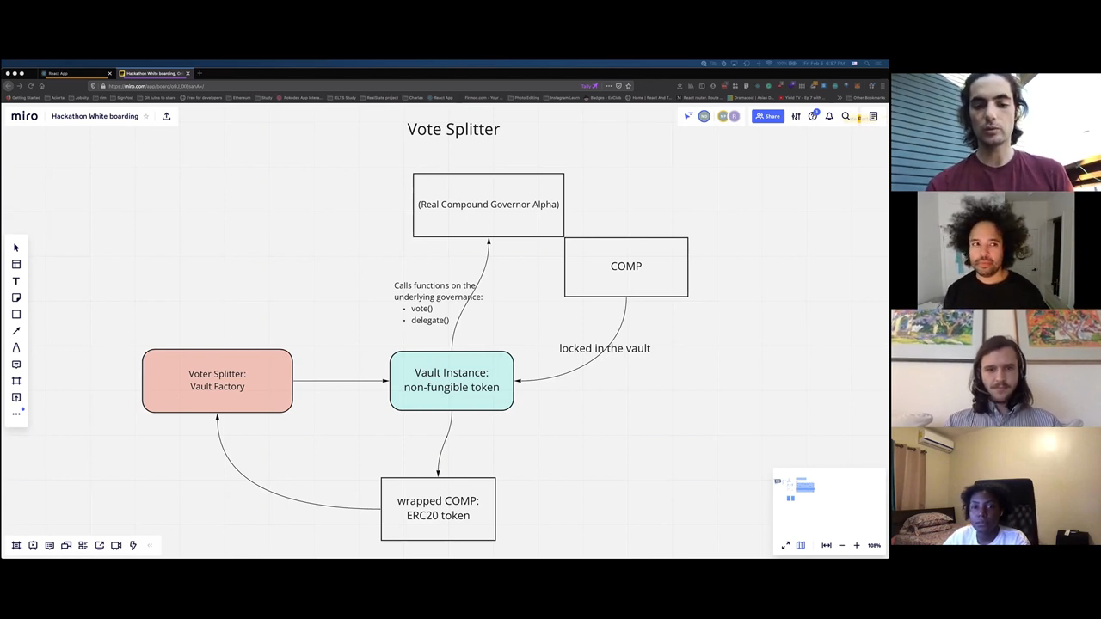The image size is (1101, 619).
Task: Star the Hackathon White boarding board
Action: click(x=146, y=116)
